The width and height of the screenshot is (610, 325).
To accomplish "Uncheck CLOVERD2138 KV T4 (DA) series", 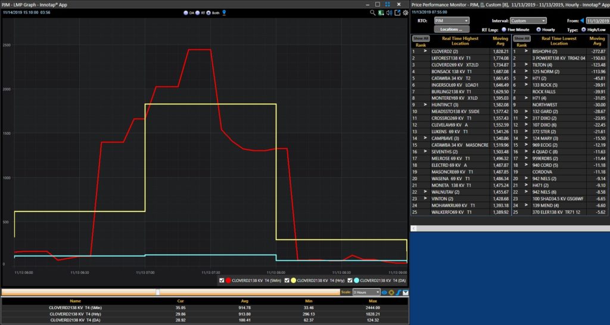I will pyautogui.click(x=350, y=280).
